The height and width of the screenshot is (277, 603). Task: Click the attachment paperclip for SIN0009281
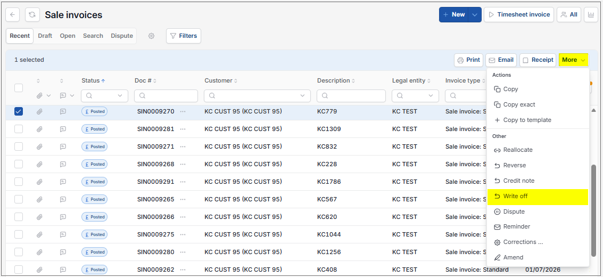pyautogui.click(x=39, y=129)
